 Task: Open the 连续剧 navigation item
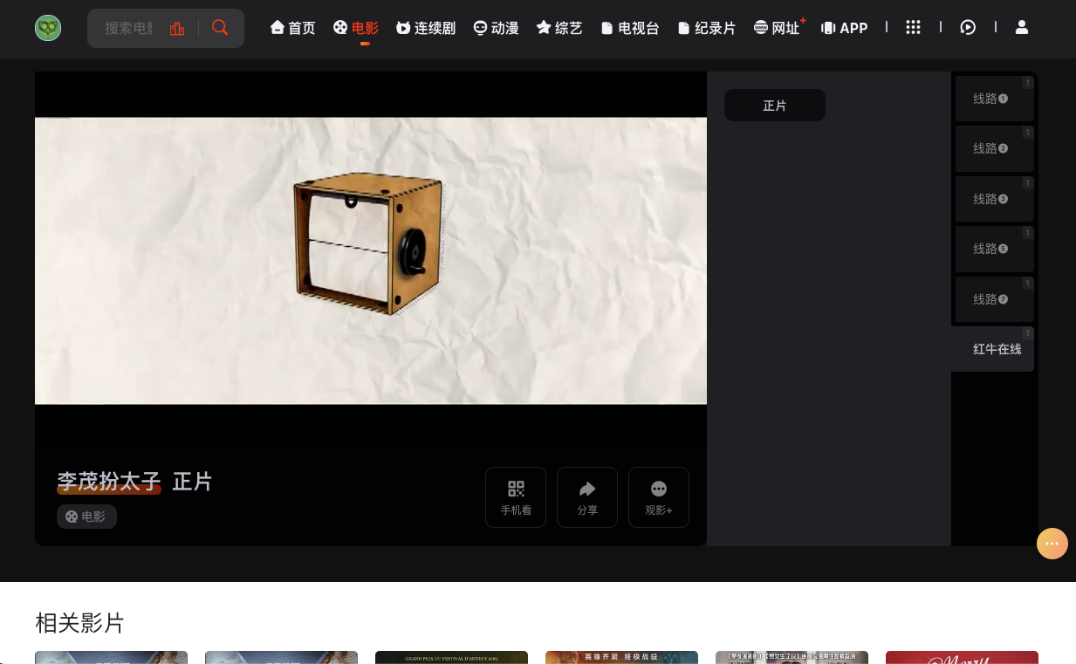[x=426, y=28]
